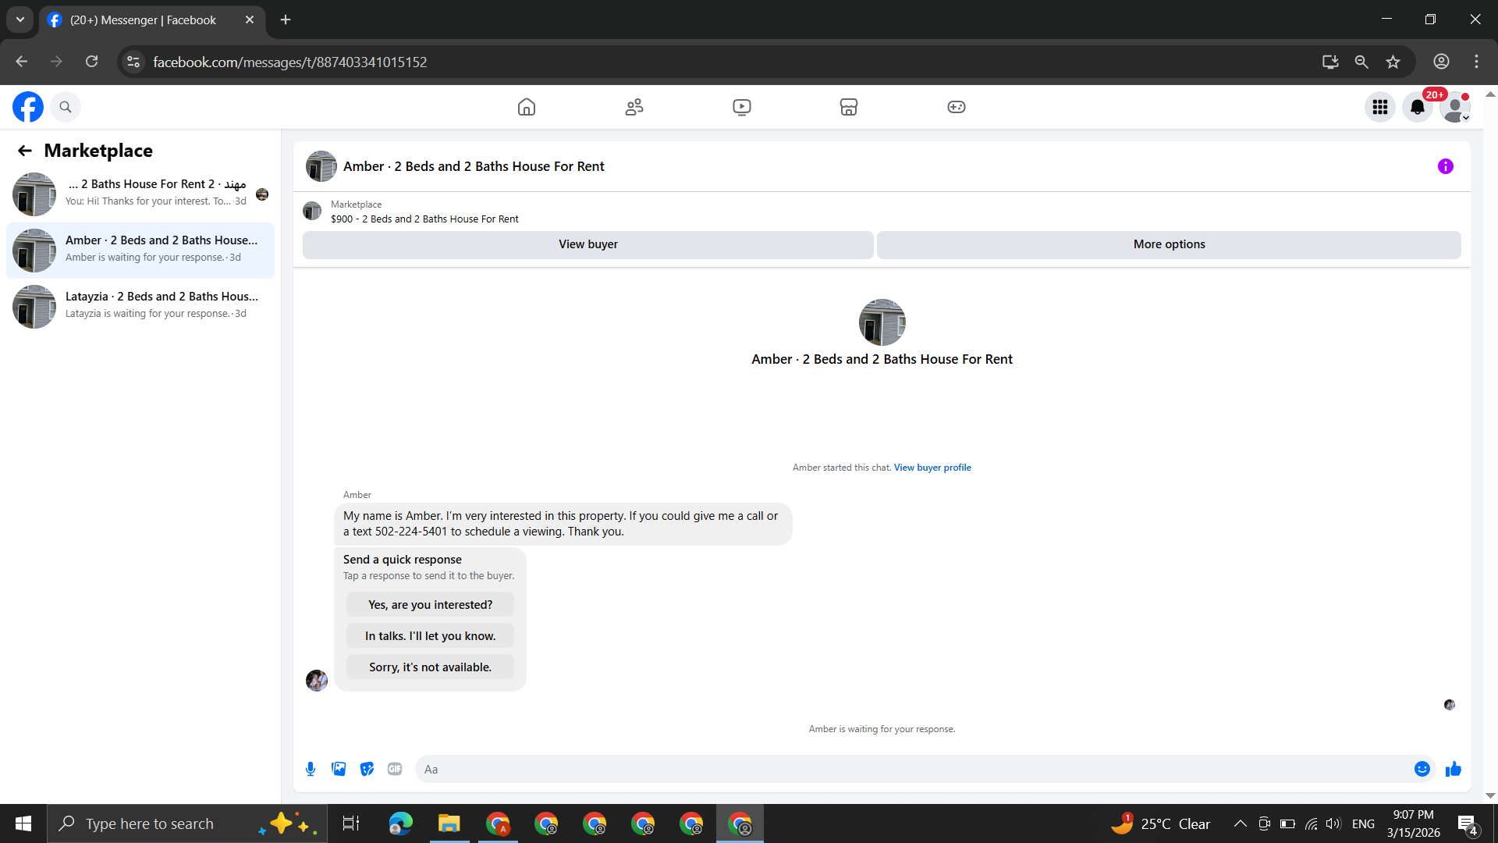Show hidden system tray icons
1498x843 pixels.
(x=1240, y=823)
